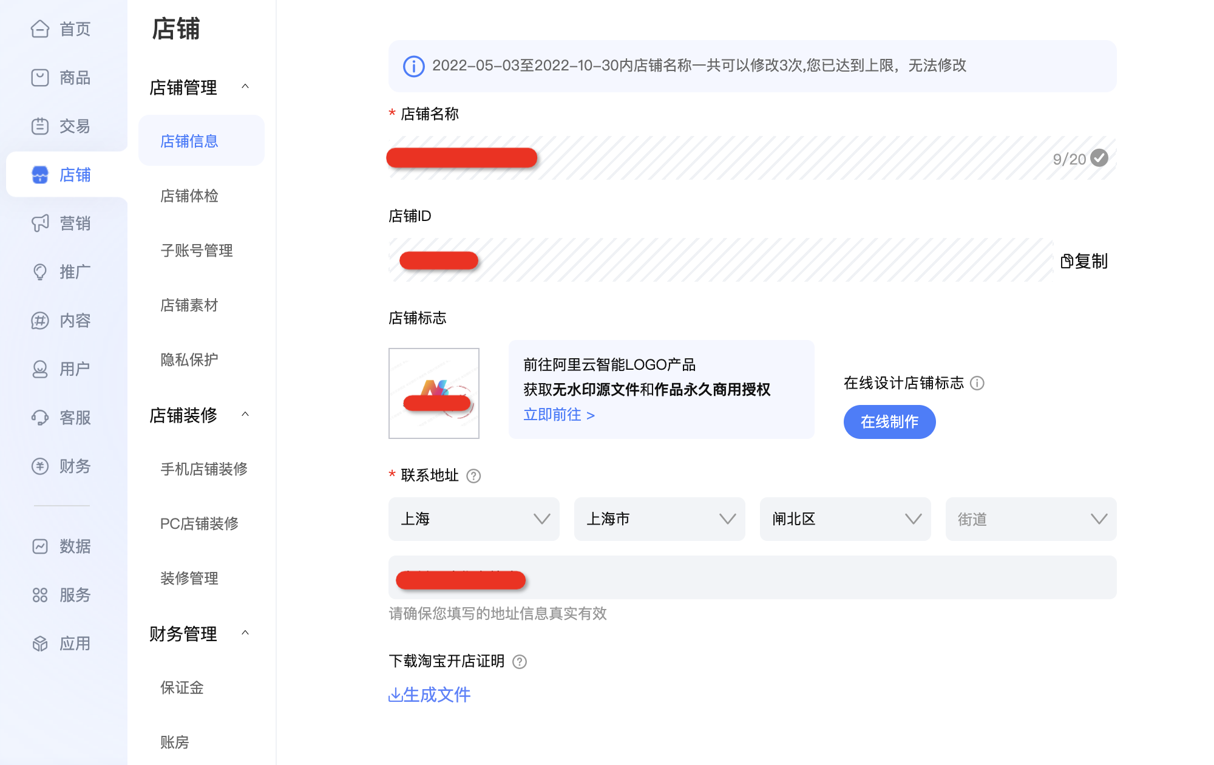Click the checkmark icon beside 9/20 counter
The image size is (1214, 765).
click(1099, 158)
